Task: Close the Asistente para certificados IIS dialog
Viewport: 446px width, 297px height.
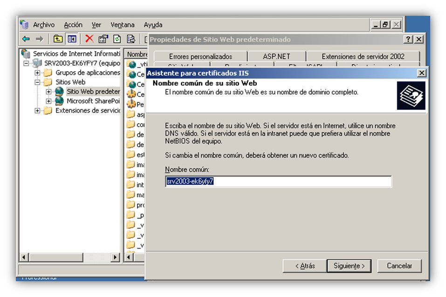Action: click(x=422, y=73)
